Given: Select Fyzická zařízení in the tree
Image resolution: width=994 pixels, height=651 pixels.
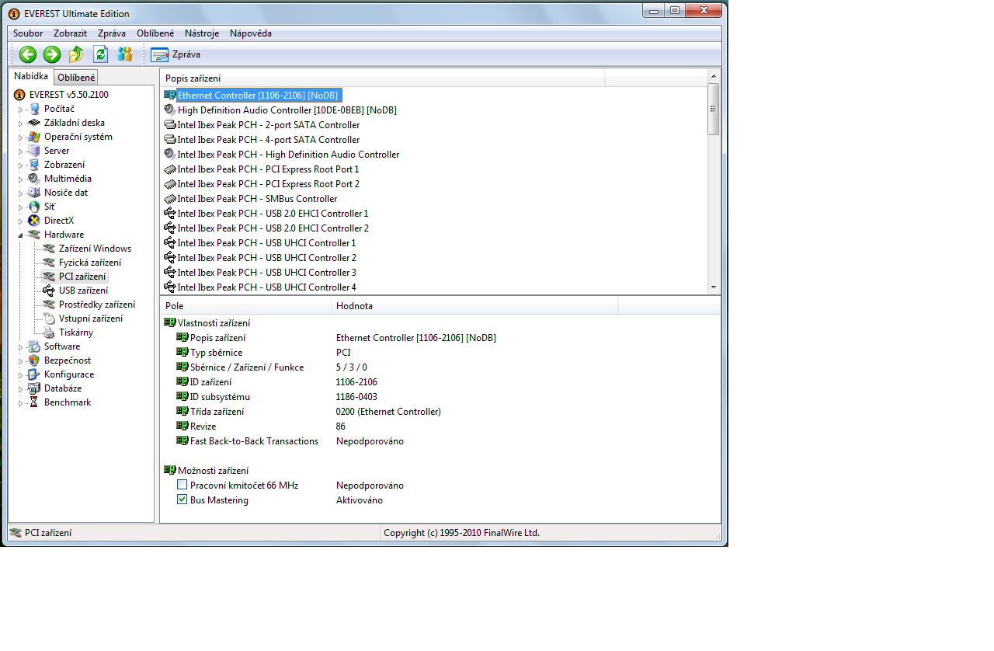Looking at the screenshot, I should [x=90, y=263].
